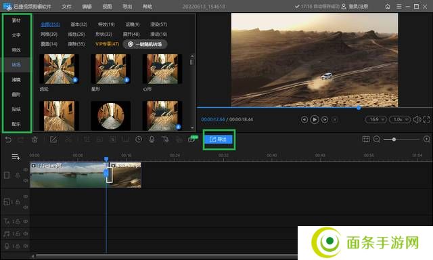Click the add track icon above track headers
Image resolution: width=433 pixels, height=260 pixels.
coord(16,157)
